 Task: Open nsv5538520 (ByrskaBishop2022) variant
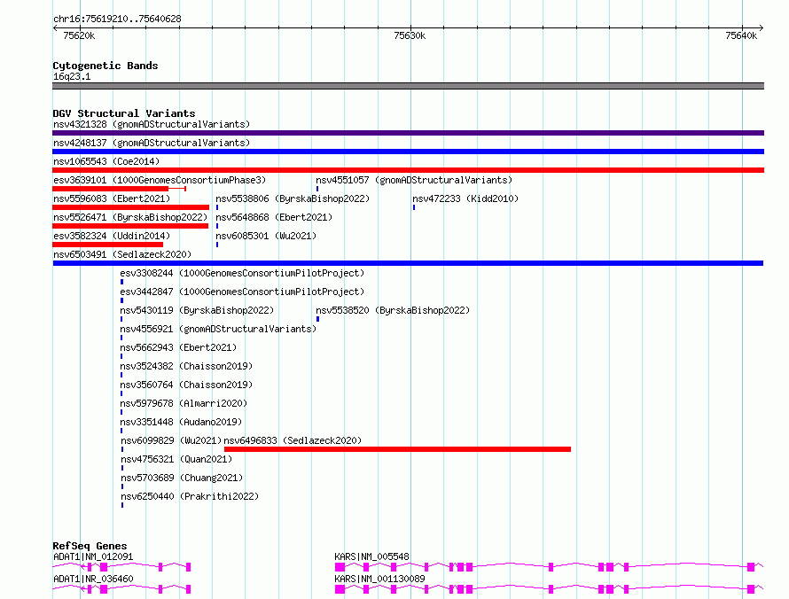point(393,310)
